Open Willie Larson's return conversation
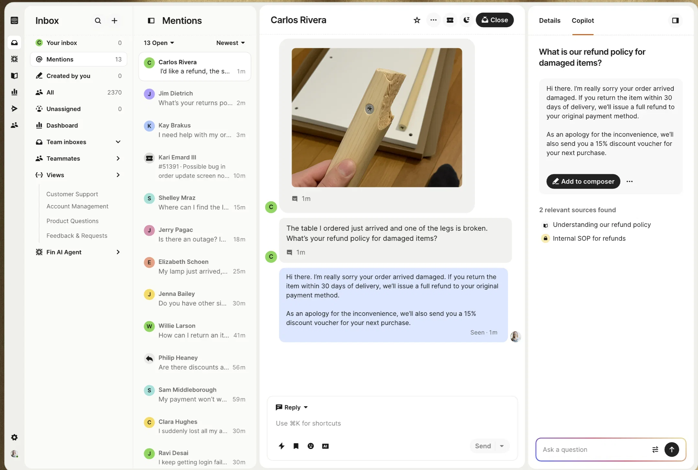Viewport: 698px width, 470px height. (x=195, y=330)
